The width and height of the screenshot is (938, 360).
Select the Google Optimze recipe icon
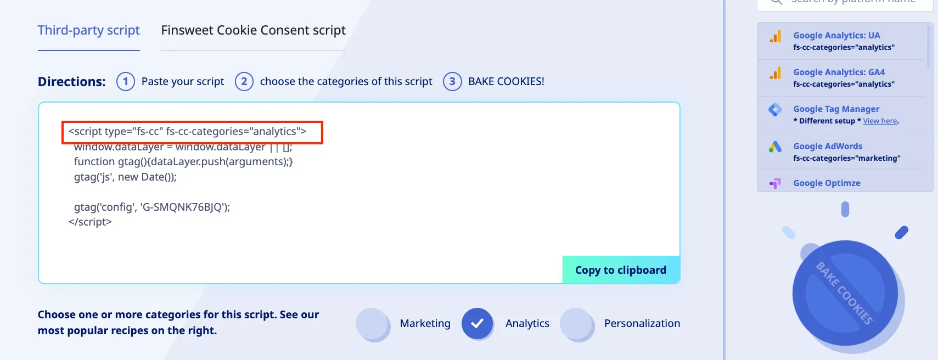pos(775,183)
